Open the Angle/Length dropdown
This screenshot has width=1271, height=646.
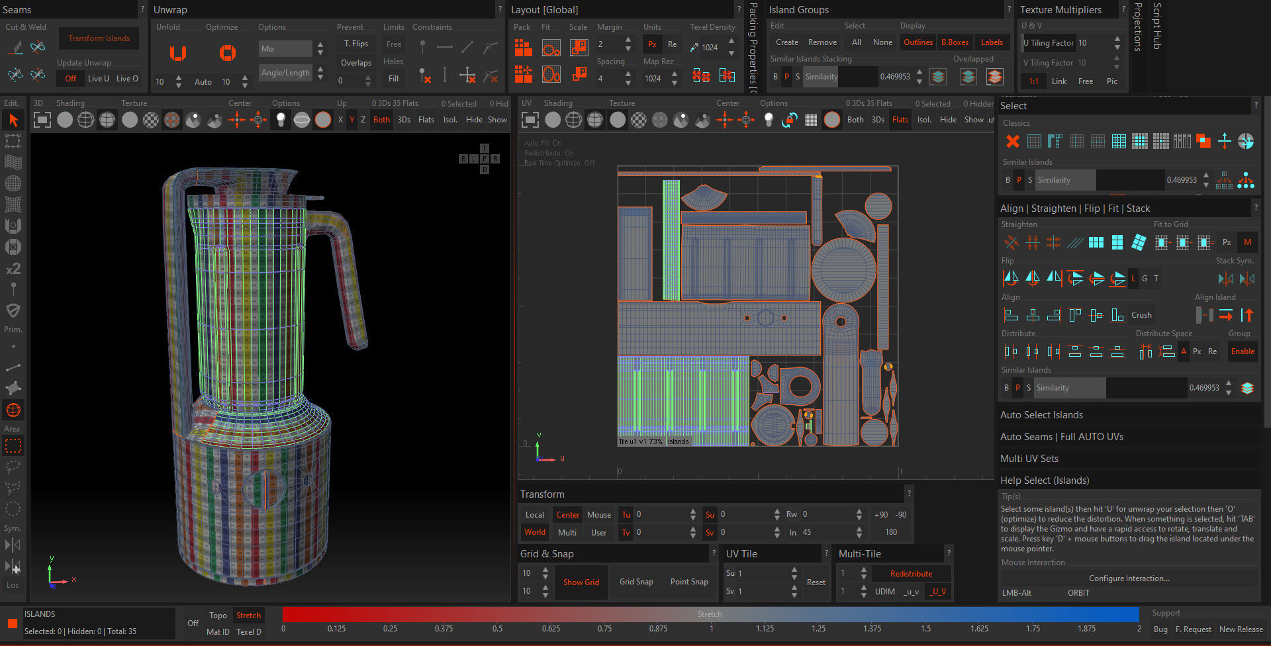285,73
